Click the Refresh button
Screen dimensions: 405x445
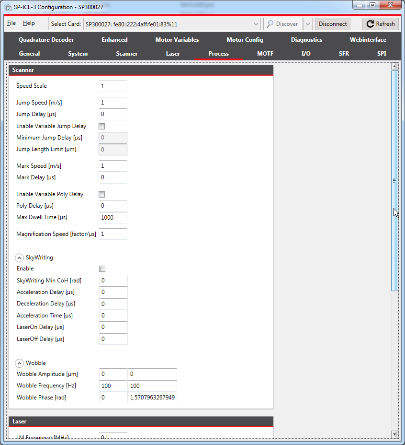(x=380, y=24)
